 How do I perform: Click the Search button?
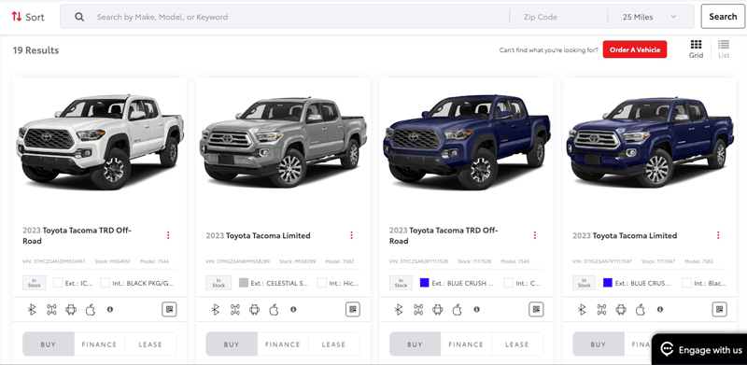tap(723, 17)
